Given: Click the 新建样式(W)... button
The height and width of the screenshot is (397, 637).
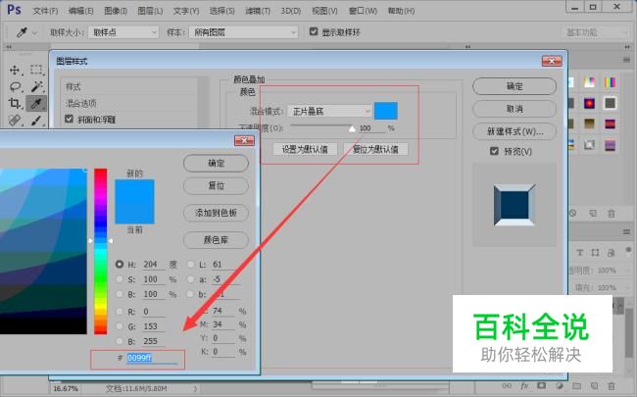Looking at the screenshot, I should [514, 131].
